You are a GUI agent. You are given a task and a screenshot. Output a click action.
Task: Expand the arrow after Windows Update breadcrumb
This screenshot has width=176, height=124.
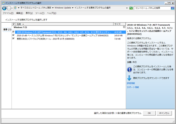tap(73, 8)
